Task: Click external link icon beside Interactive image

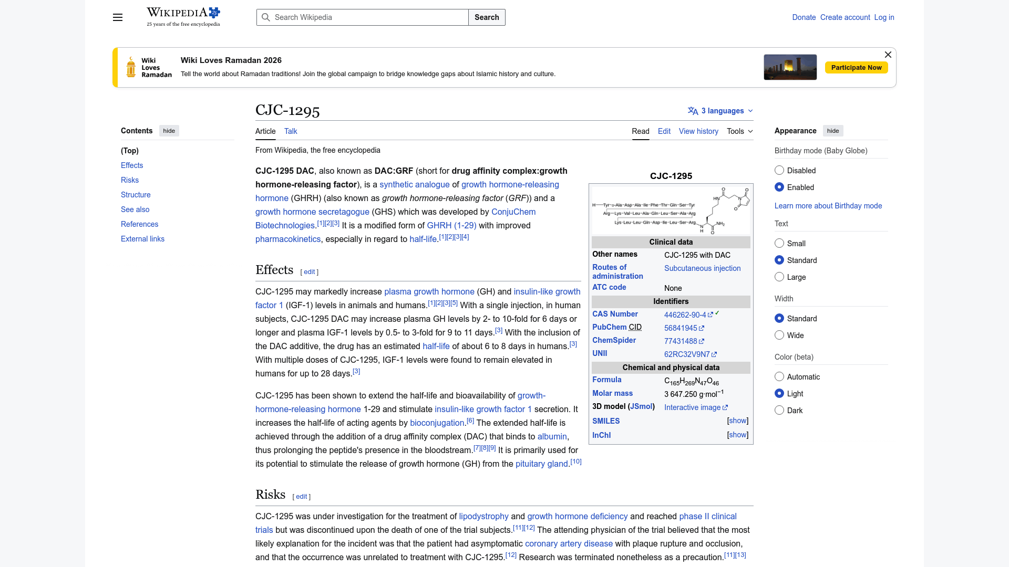Action: pos(725,408)
